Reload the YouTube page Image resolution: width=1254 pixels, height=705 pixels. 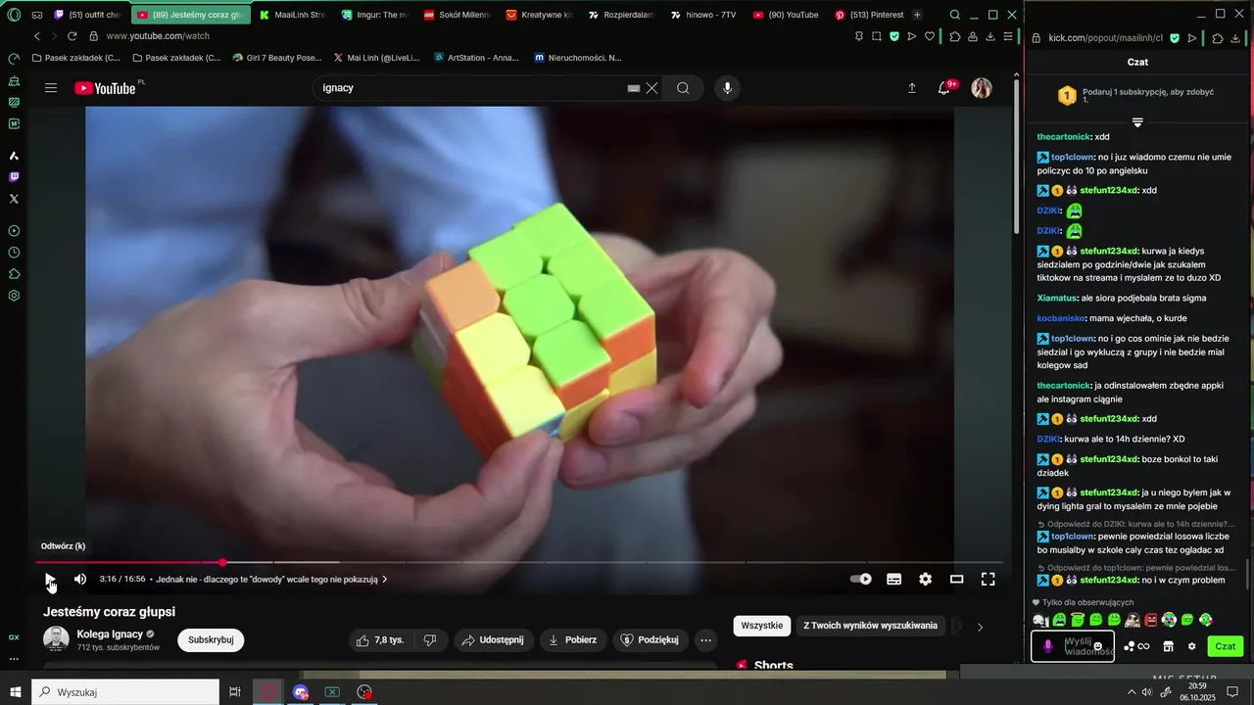click(x=72, y=36)
